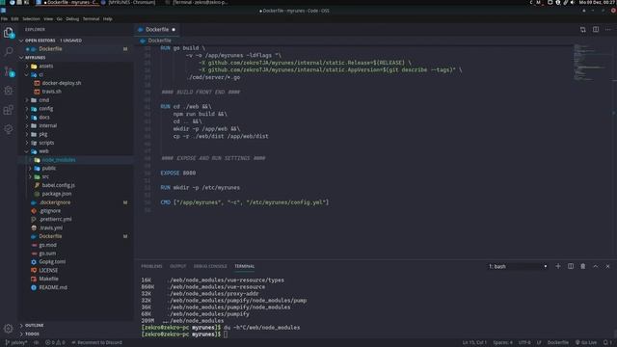Click the LF end-of-line indicator

(x=539, y=343)
